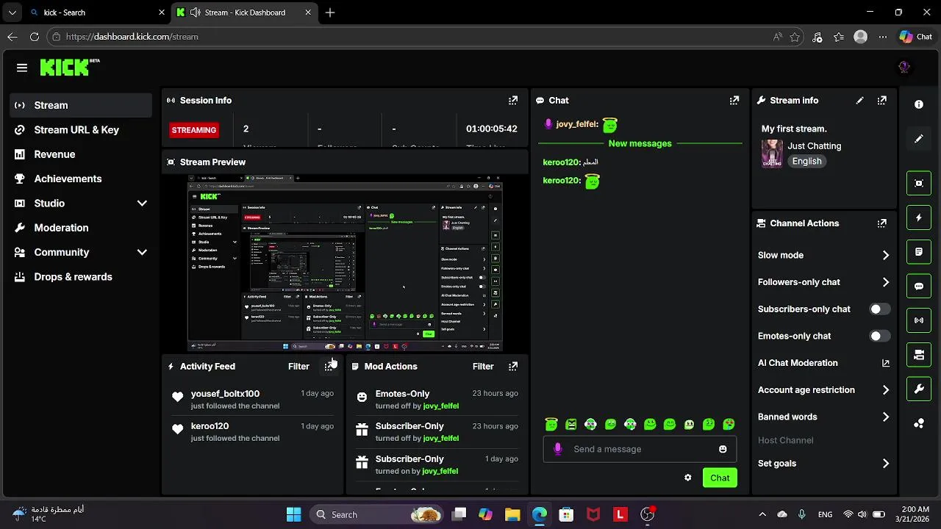
Task: Open Activity Feed Filter
Action: 298,367
